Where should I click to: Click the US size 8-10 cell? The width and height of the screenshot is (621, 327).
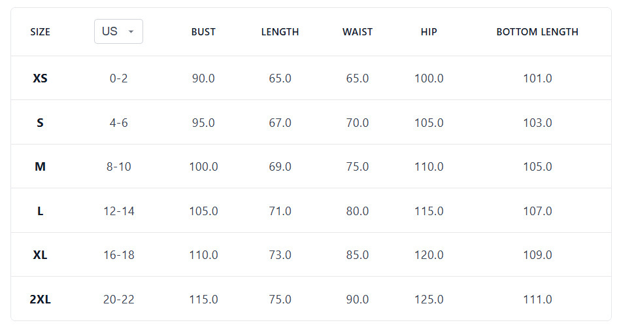[118, 167]
